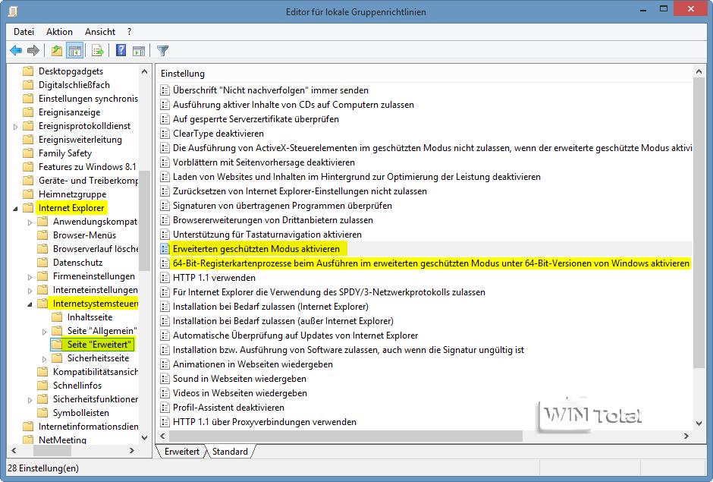Click the policy icon beside 'Videos in Webseiten wiedergeben'
713x482 pixels.
coord(165,392)
